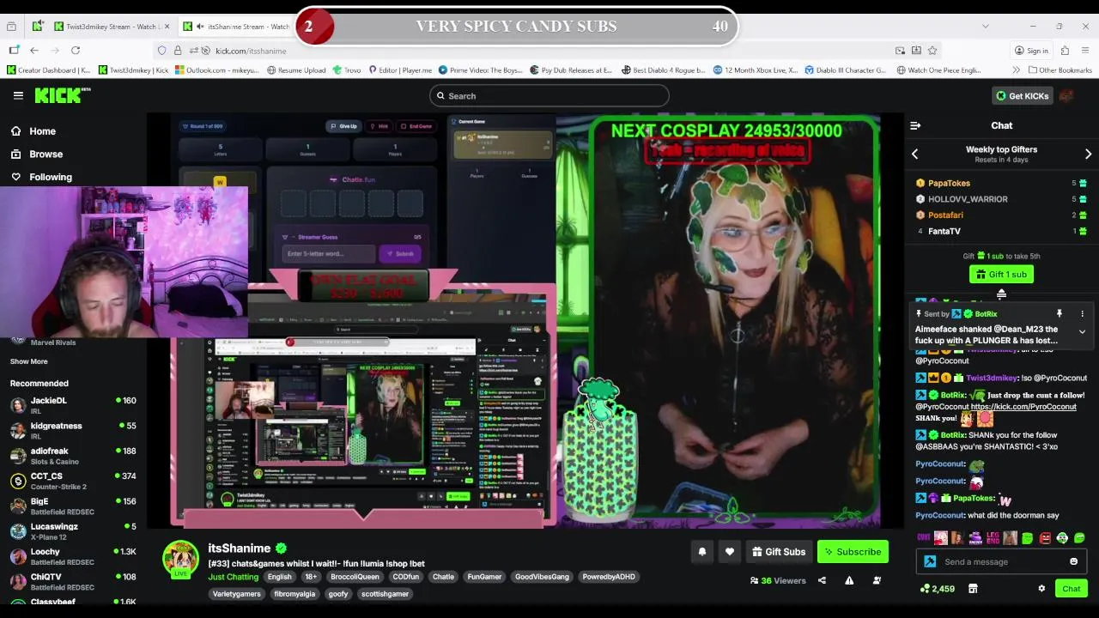
Task: Click the search field
Action: (549, 95)
